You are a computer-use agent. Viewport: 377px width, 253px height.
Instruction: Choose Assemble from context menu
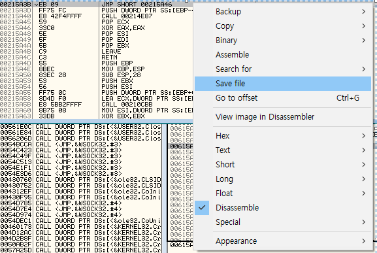tap(283, 55)
